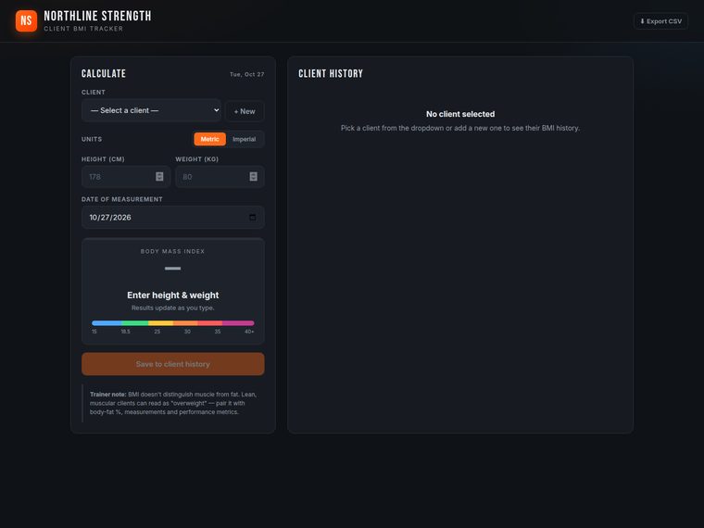This screenshot has width=704, height=528.
Task: Click the date of measurement field
Action: tap(173, 218)
